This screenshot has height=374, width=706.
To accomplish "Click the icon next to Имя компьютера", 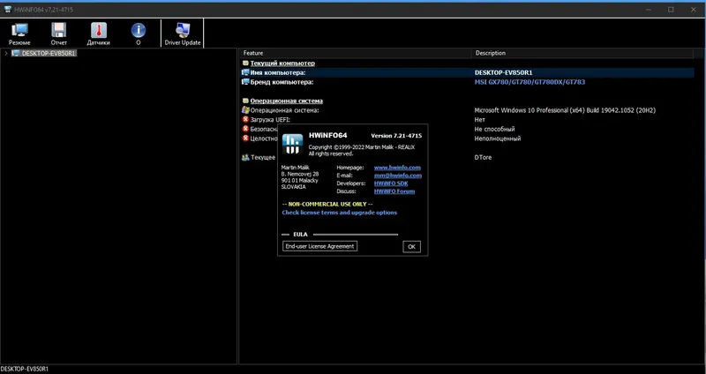I will [245, 72].
